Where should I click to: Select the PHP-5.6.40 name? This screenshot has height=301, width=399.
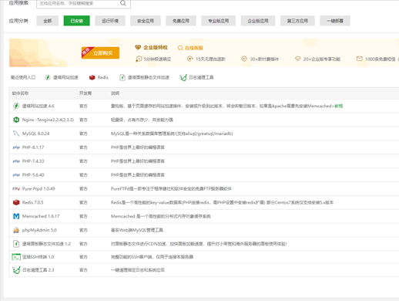(x=33, y=175)
